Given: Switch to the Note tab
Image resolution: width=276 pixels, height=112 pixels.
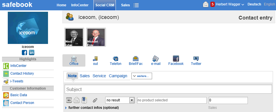Looking at the screenshot, I should 72,76.
